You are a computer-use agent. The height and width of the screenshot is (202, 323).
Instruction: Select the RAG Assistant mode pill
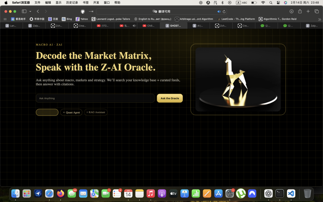pos(96,112)
